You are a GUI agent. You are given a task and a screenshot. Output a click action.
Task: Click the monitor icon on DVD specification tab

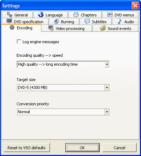point(9,21)
